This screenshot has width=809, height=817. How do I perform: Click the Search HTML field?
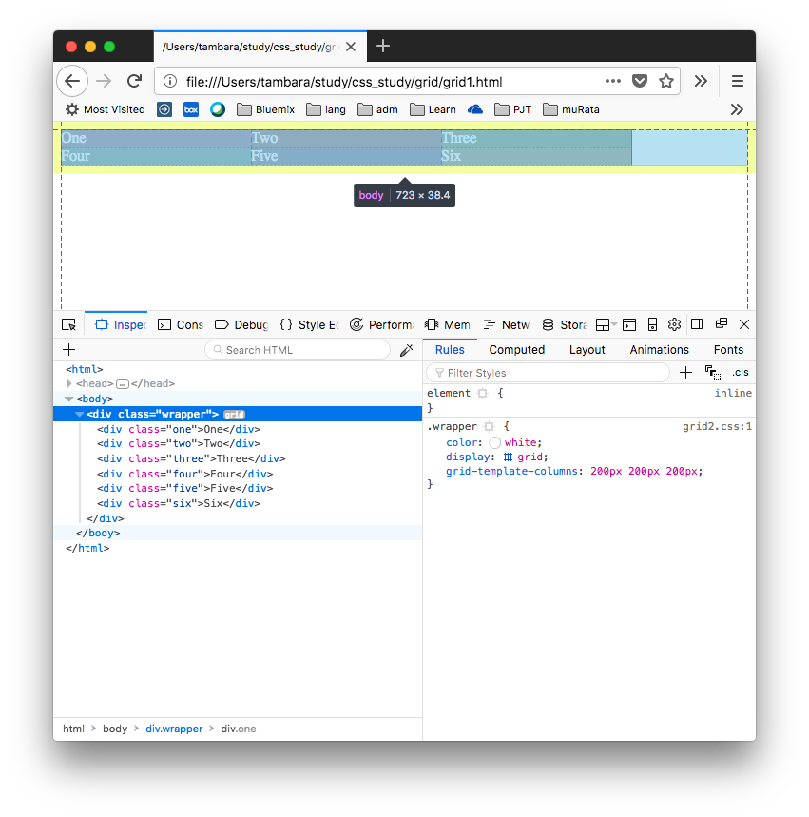(x=298, y=350)
